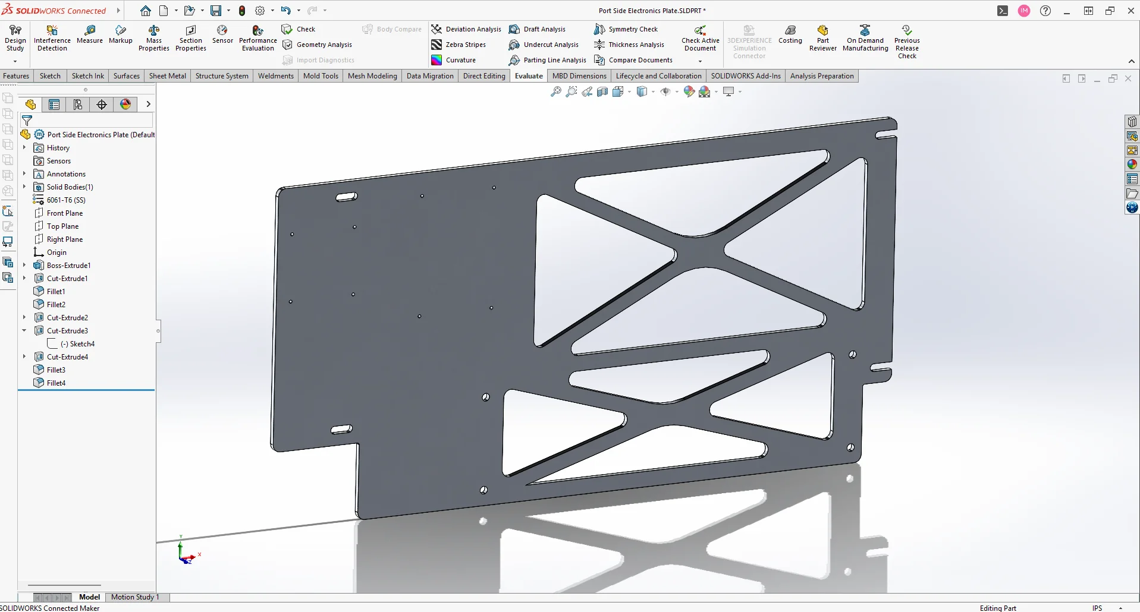Open the Motion Study 1 tab

click(x=135, y=597)
